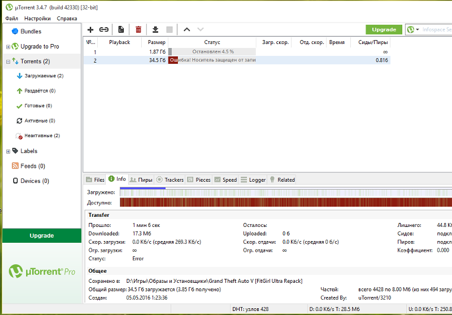Screen dimensions: 452x315
Task: Click DHT: узлов 428 in status bar
Action: click(x=250, y=309)
